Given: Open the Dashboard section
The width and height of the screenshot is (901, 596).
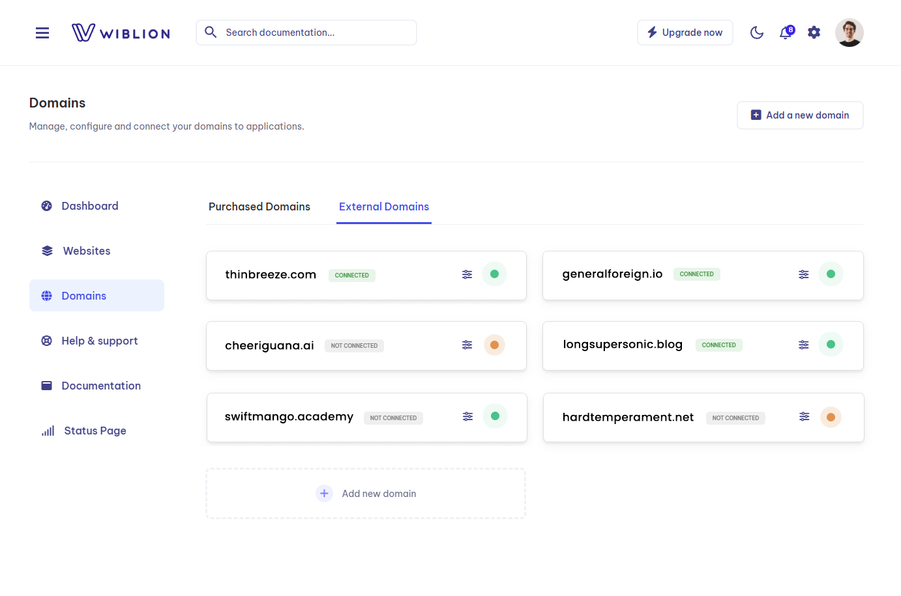Looking at the screenshot, I should pyautogui.click(x=89, y=205).
